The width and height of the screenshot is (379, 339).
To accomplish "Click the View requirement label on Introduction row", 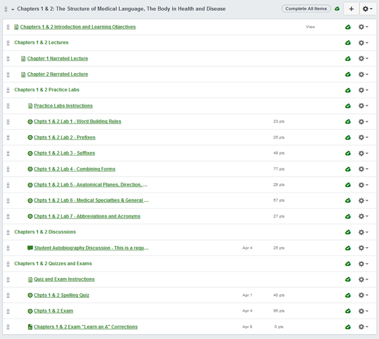I will tap(310, 27).
